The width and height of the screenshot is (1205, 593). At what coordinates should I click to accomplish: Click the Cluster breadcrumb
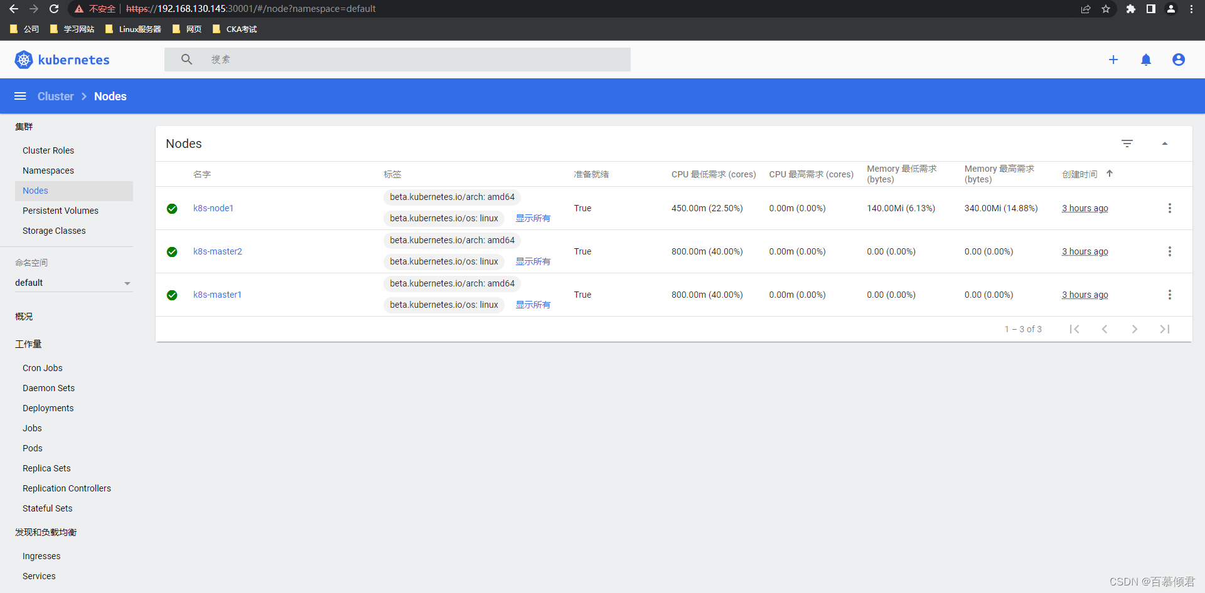(x=55, y=96)
